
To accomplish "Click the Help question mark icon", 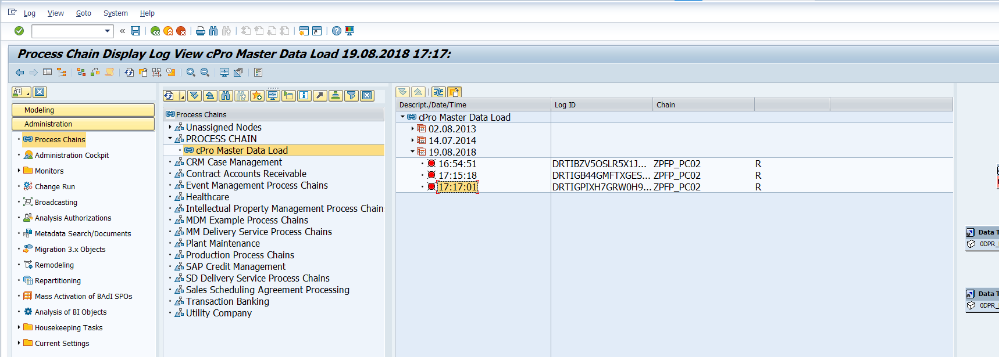I will click(337, 31).
